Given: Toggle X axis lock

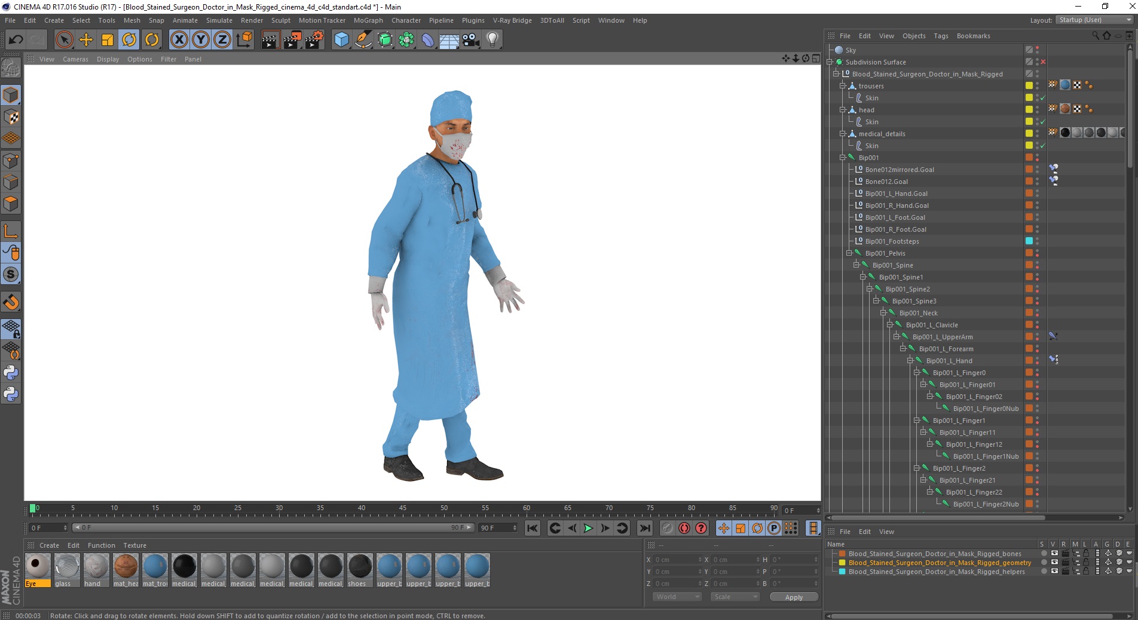Looking at the screenshot, I should click(179, 40).
